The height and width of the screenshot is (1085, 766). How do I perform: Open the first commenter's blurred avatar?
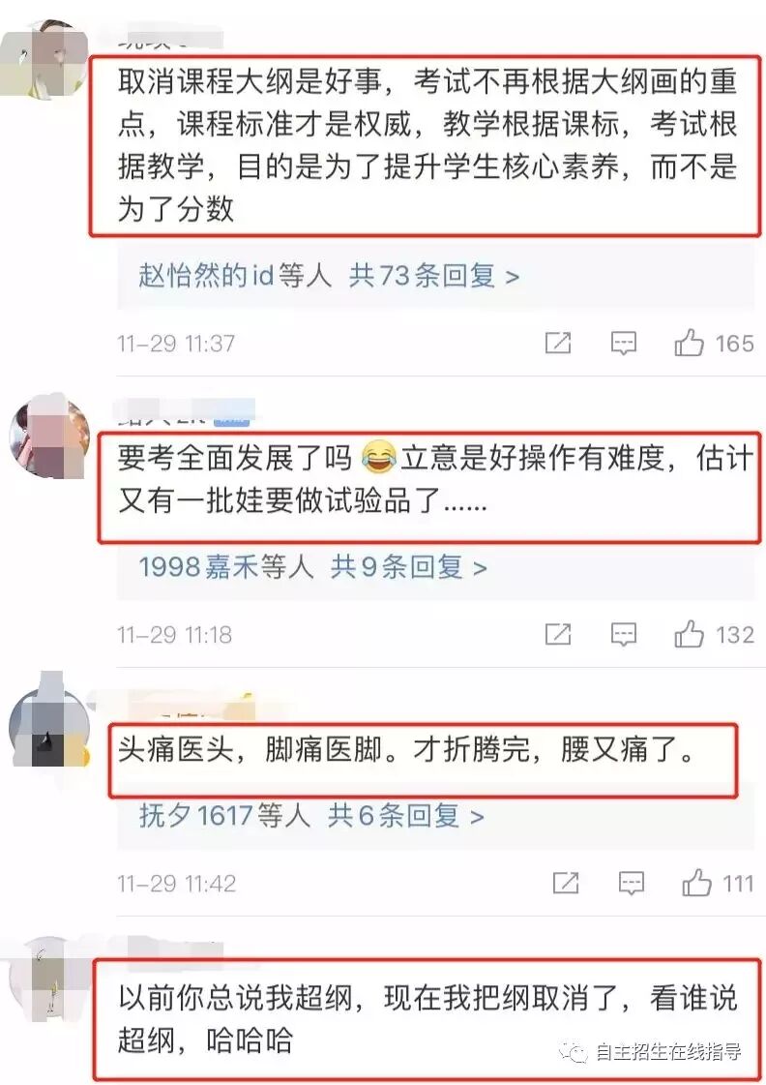[x=43, y=59]
